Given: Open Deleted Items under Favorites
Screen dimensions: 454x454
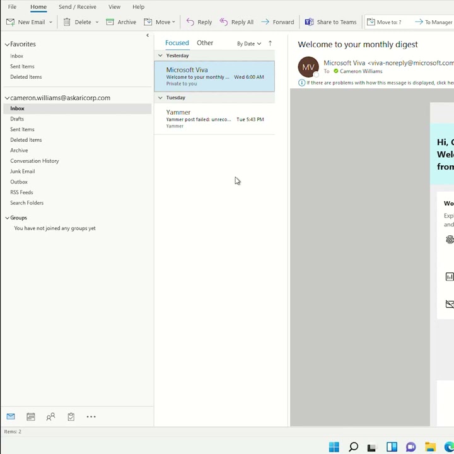Looking at the screenshot, I should coord(26,77).
